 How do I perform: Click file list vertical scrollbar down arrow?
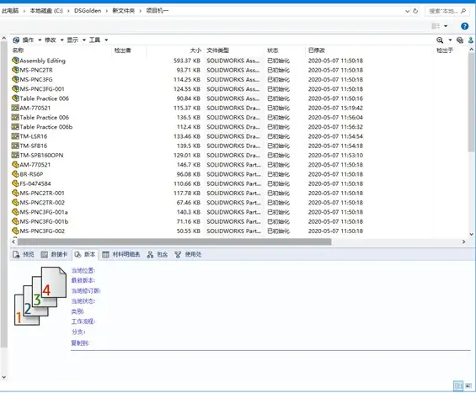coord(472,234)
